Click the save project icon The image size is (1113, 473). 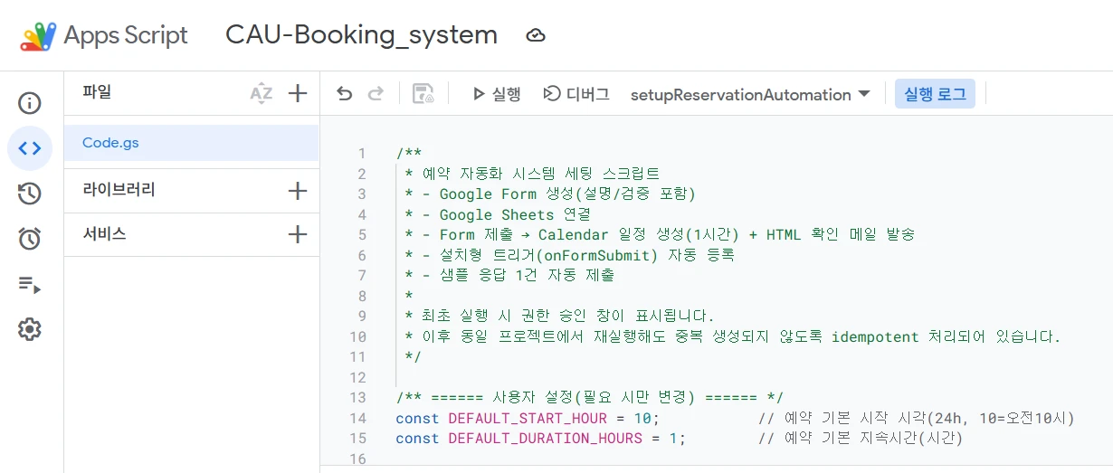click(x=423, y=94)
